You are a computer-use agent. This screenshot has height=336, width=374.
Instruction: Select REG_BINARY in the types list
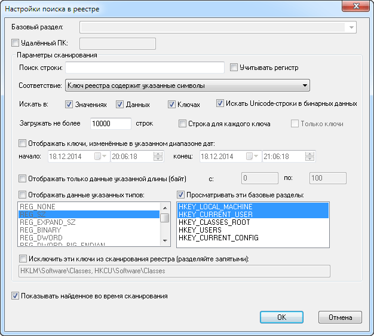click(89, 230)
